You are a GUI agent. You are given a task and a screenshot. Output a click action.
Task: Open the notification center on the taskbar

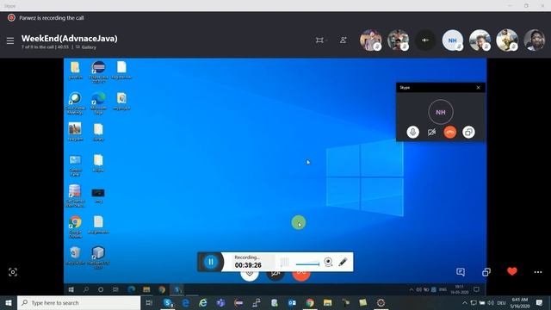pyautogui.click(x=539, y=302)
